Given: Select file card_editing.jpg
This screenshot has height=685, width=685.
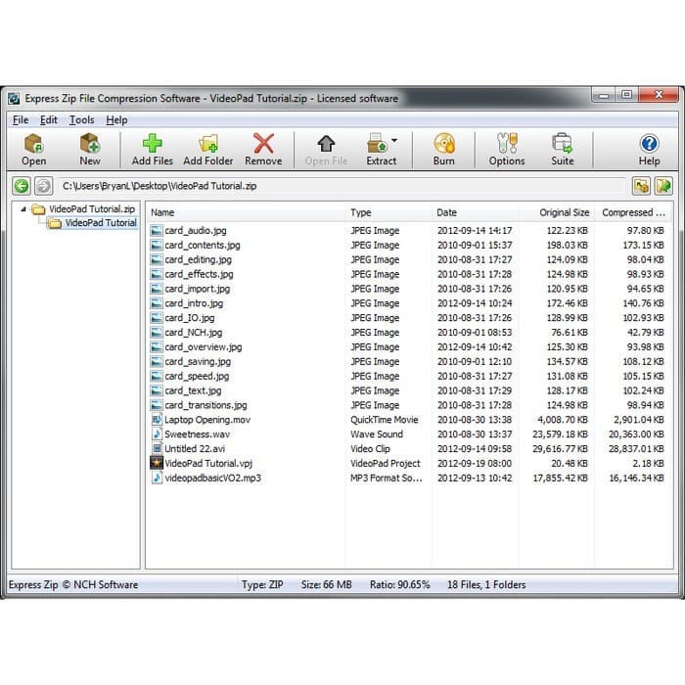Looking at the screenshot, I should tap(198, 259).
